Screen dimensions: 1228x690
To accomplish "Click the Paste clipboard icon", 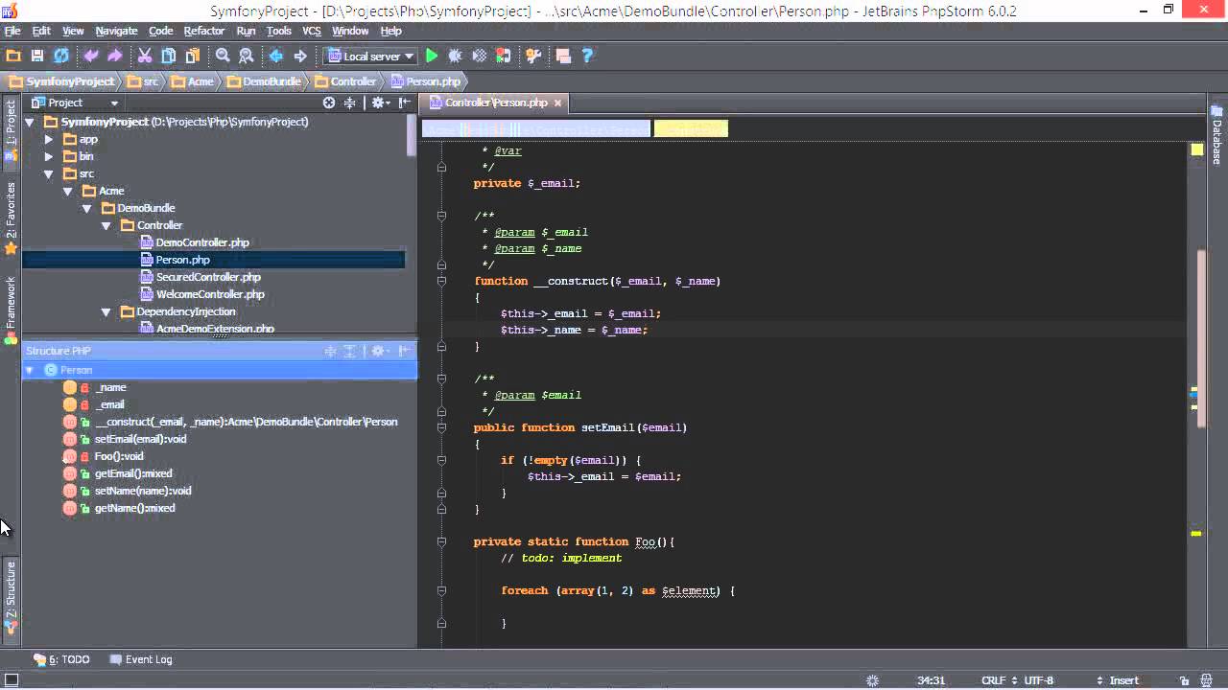I will (x=193, y=57).
